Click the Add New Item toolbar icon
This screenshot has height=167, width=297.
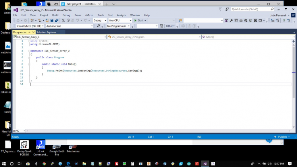pos(40,20)
